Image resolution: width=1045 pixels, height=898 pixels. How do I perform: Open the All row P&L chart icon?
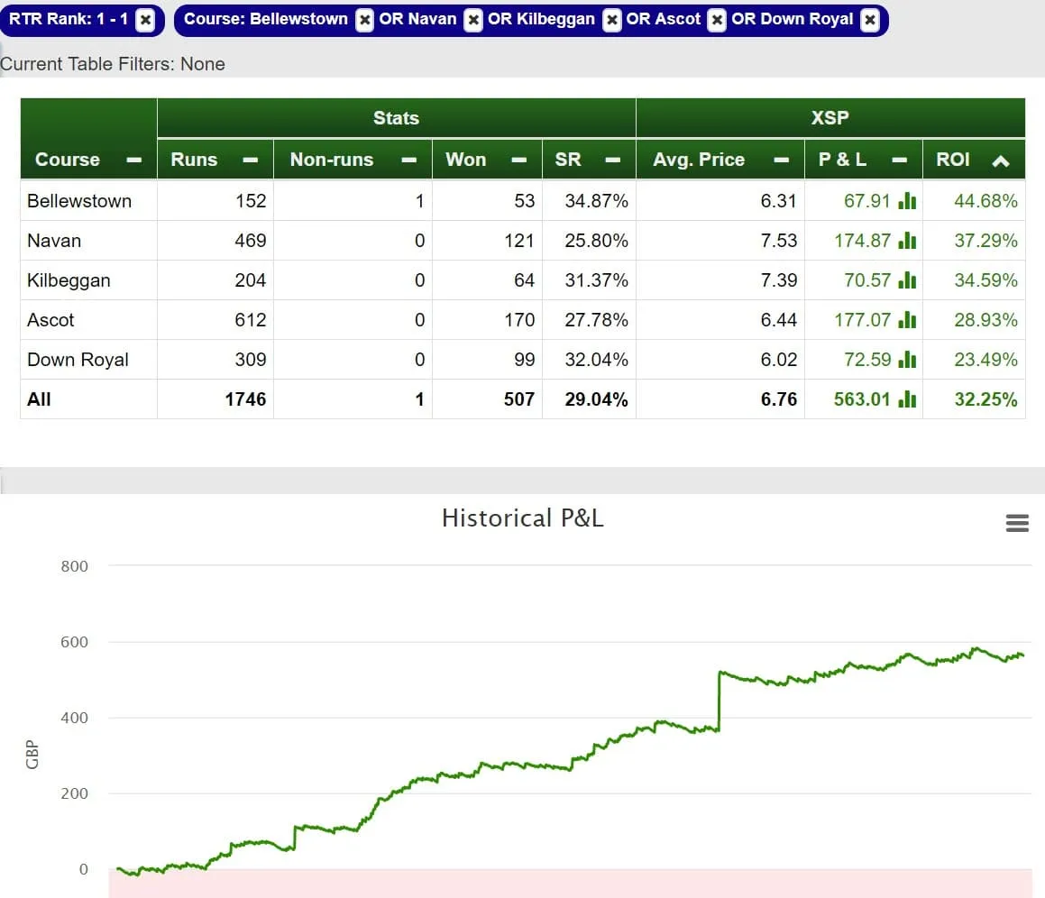pos(907,399)
